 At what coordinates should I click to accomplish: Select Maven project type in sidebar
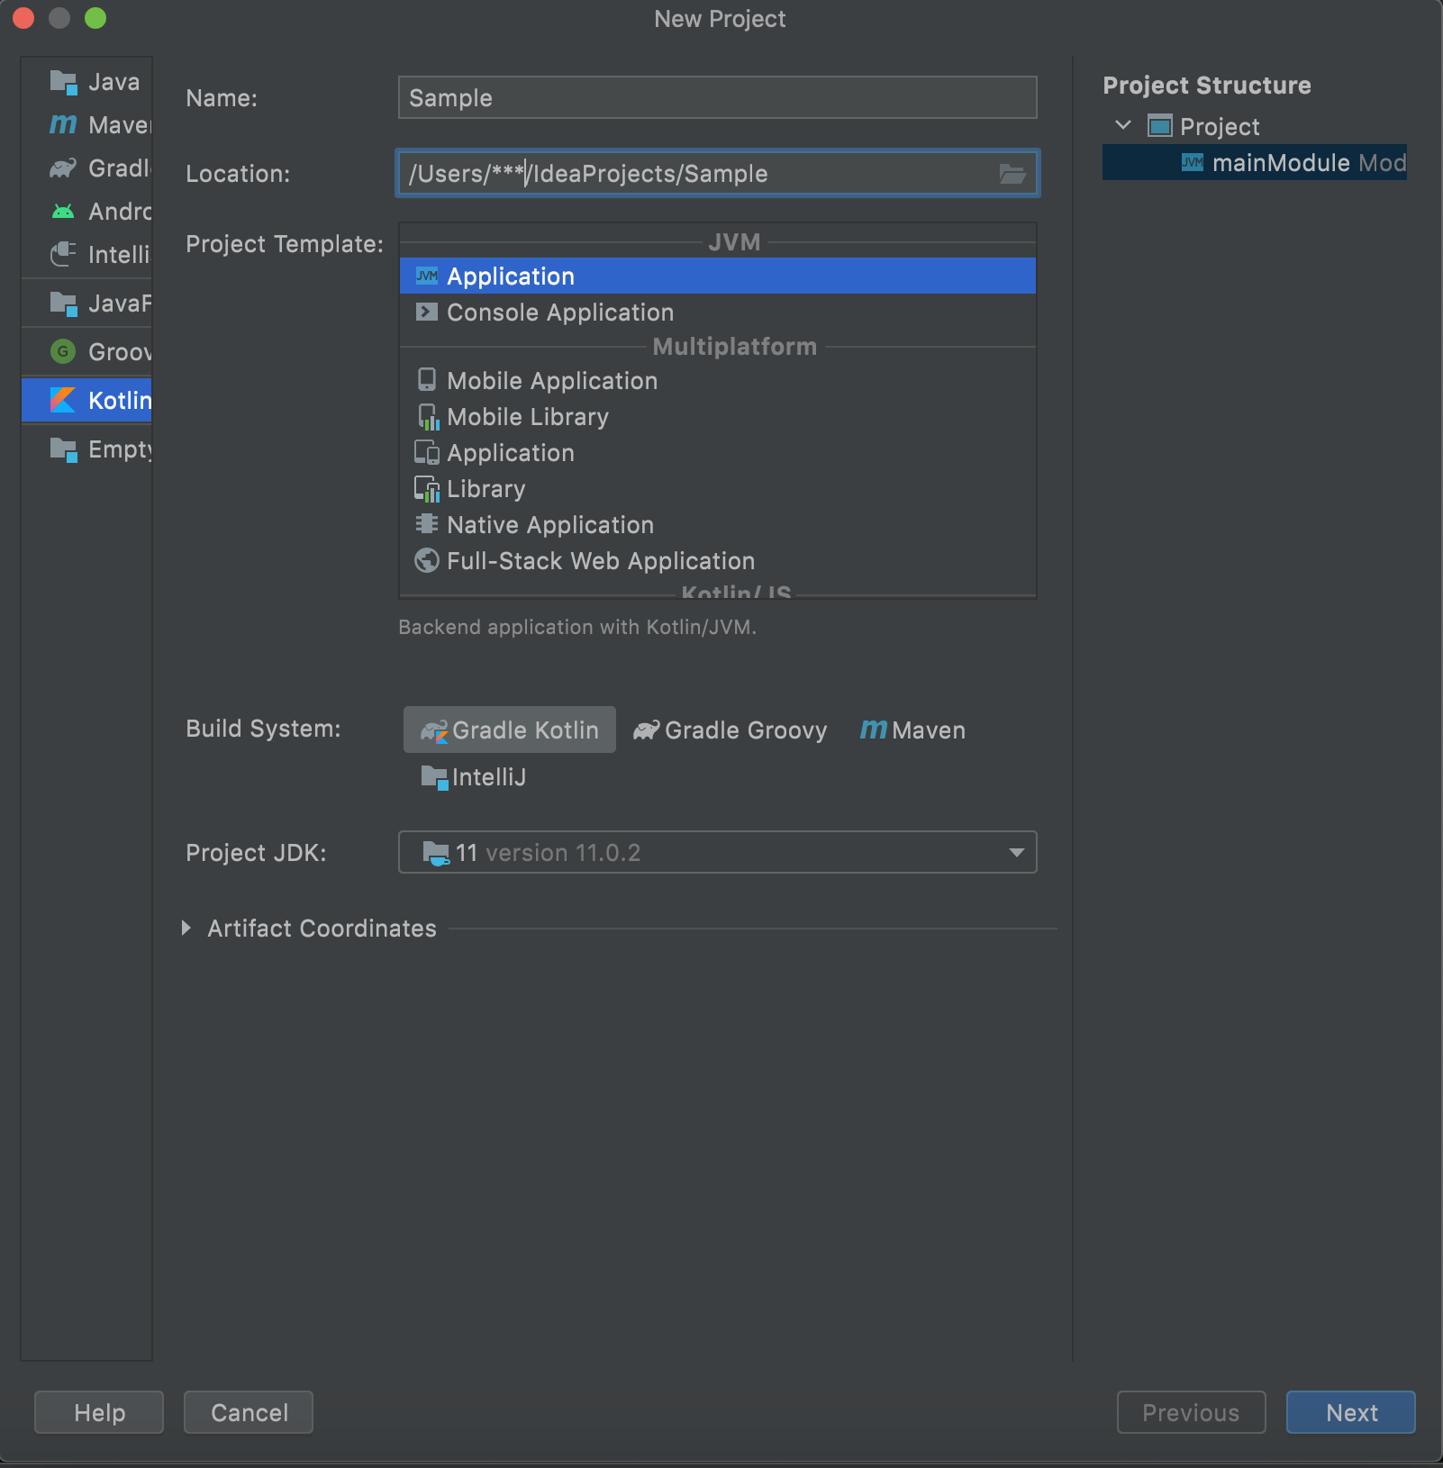87,125
